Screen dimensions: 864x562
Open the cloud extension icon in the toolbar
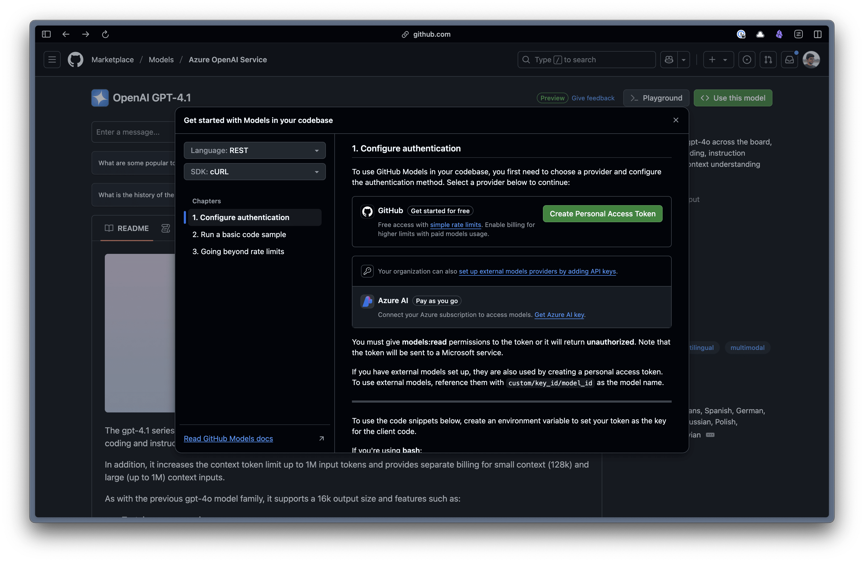pos(760,34)
